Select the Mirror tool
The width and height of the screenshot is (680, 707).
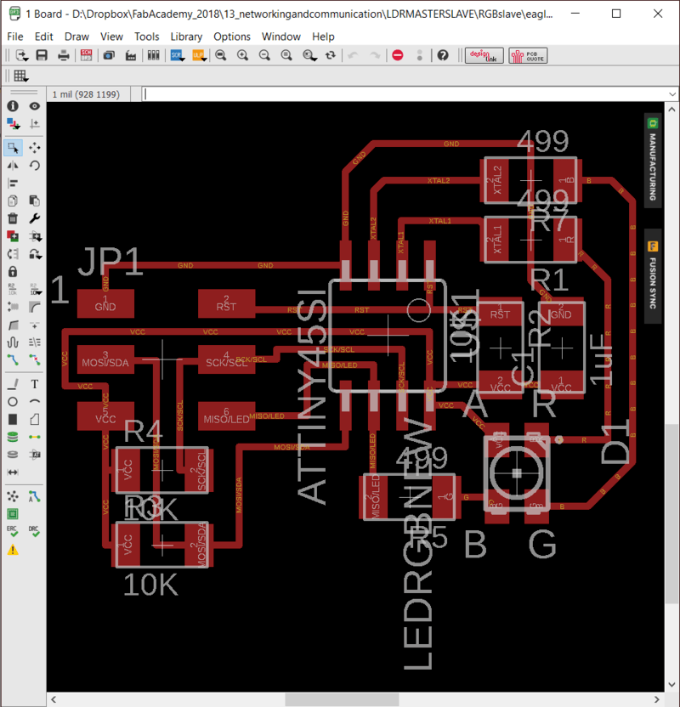tap(13, 166)
